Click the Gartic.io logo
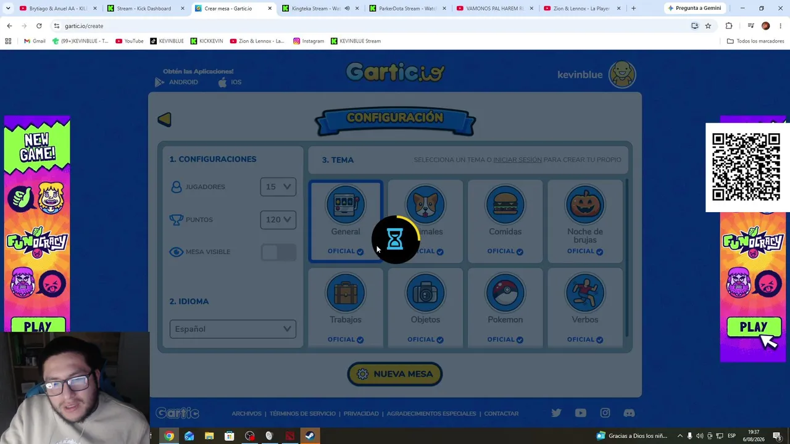The image size is (790, 444). [395, 72]
